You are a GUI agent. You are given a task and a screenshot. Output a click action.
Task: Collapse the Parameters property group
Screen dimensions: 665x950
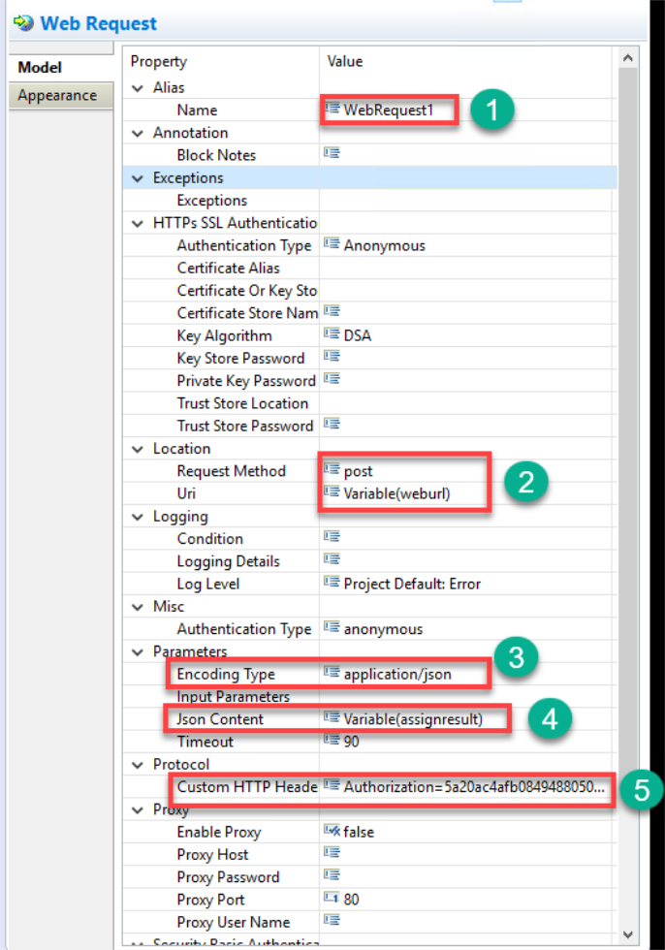138,651
